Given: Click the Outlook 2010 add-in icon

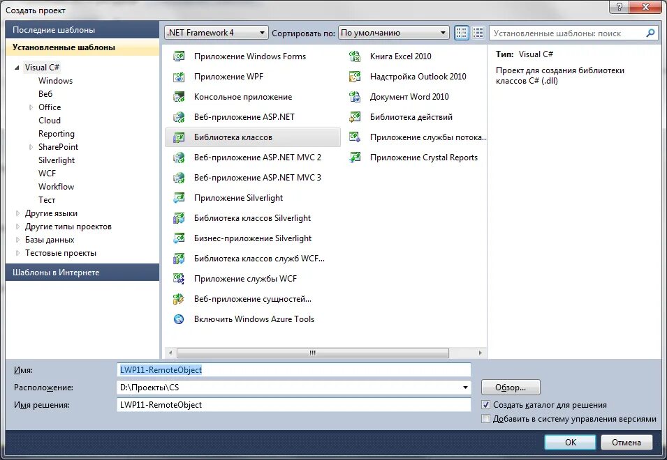Looking at the screenshot, I should [355, 77].
